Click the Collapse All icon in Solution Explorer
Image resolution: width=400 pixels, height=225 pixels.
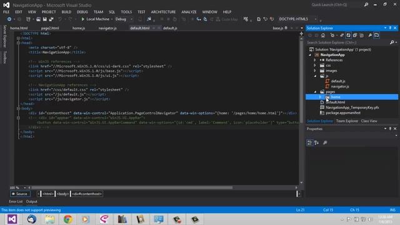(355, 36)
